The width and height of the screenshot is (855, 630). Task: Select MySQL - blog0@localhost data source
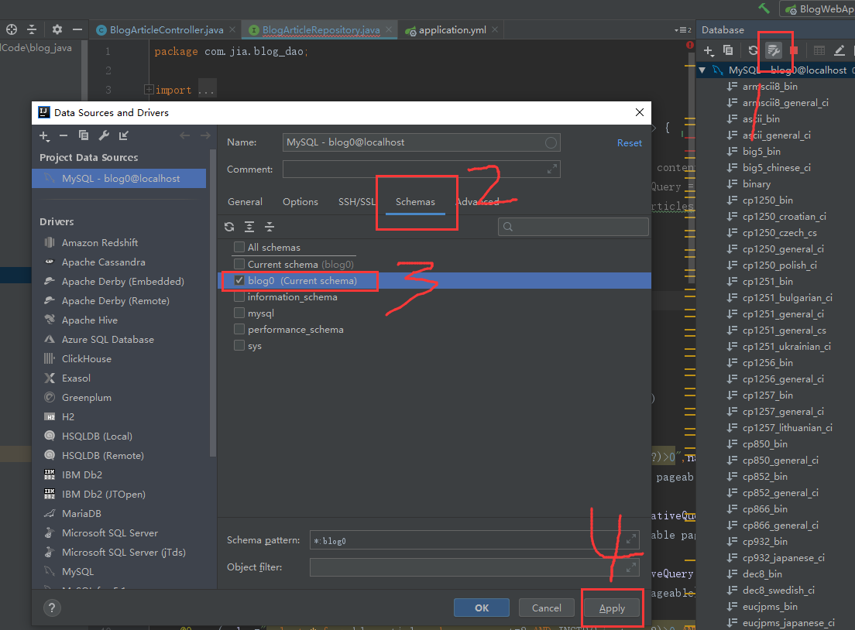118,179
